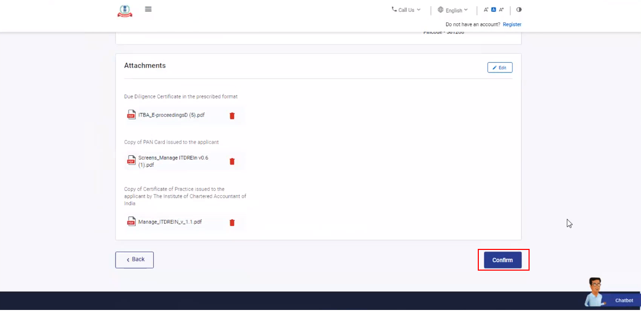Image resolution: width=641 pixels, height=311 pixels.
Task: Open the Manage_ITDREIN_v_1.1.pdf file
Action: click(x=169, y=222)
